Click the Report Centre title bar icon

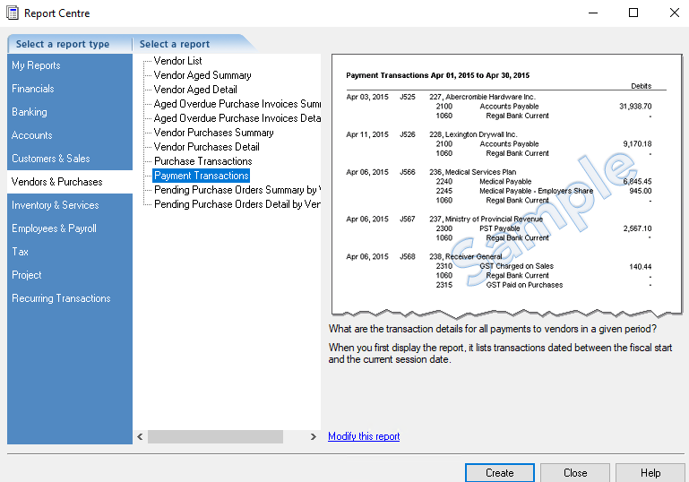point(12,13)
